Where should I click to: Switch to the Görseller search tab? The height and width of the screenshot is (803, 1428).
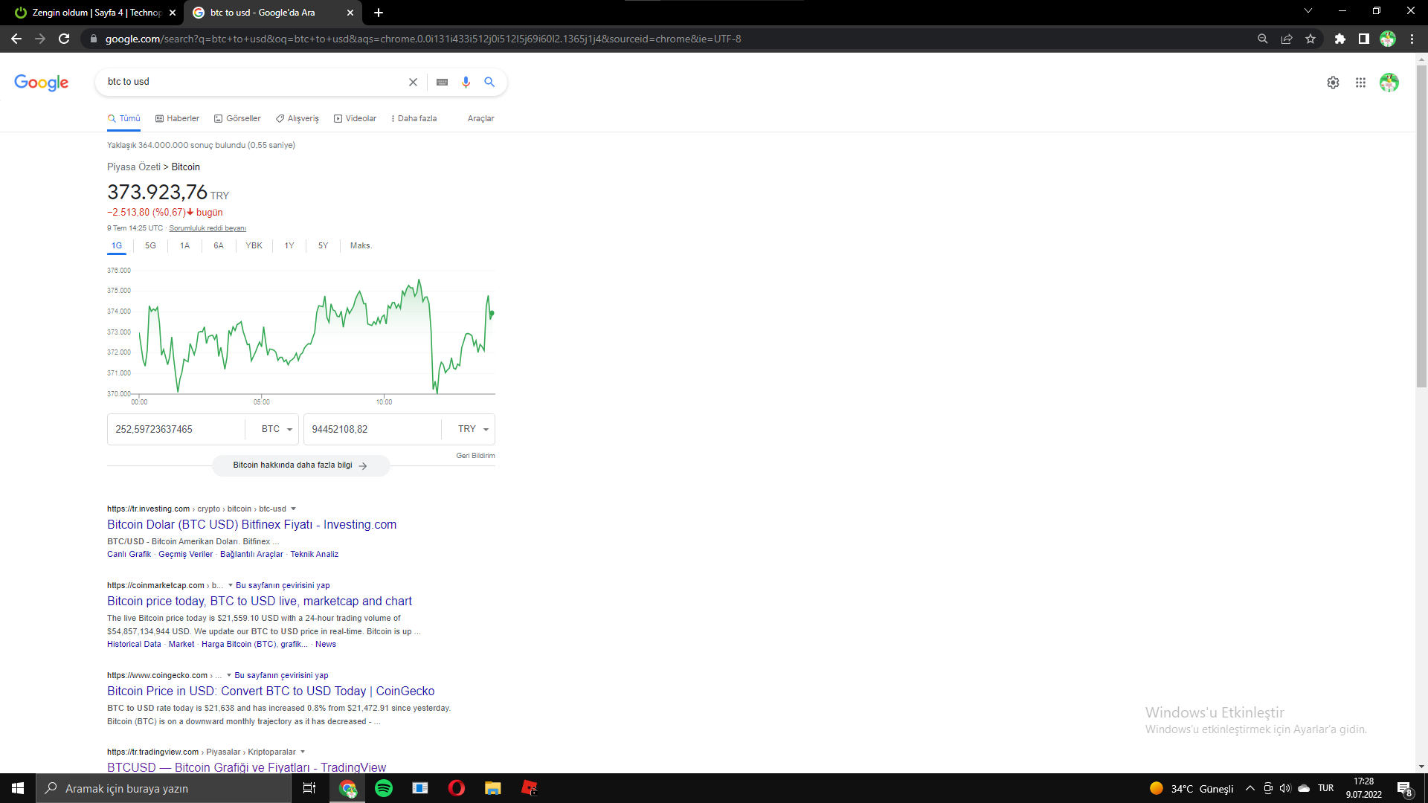point(237,118)
